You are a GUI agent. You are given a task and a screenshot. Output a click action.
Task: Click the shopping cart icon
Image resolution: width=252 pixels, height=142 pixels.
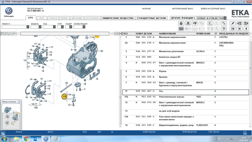[224, 29]
